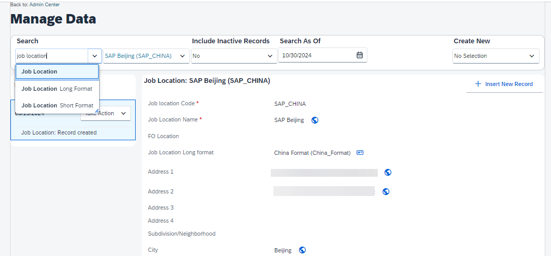The width and height of the screenshot is (551, 256).
Task: Click the globe icon beside Job Location Name
Action: pos(315,120)
